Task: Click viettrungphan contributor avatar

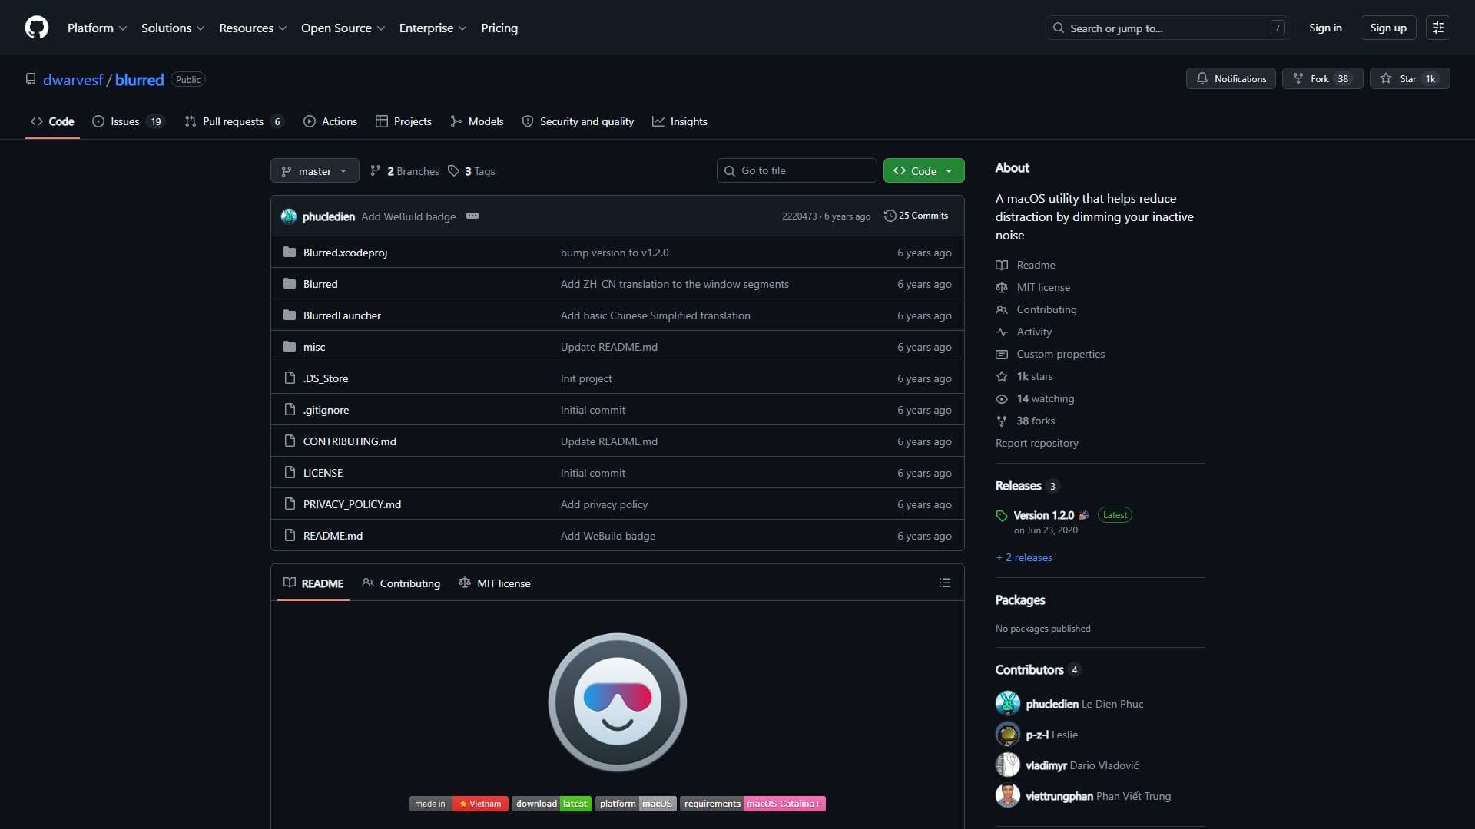Action: pos(1007,796)
